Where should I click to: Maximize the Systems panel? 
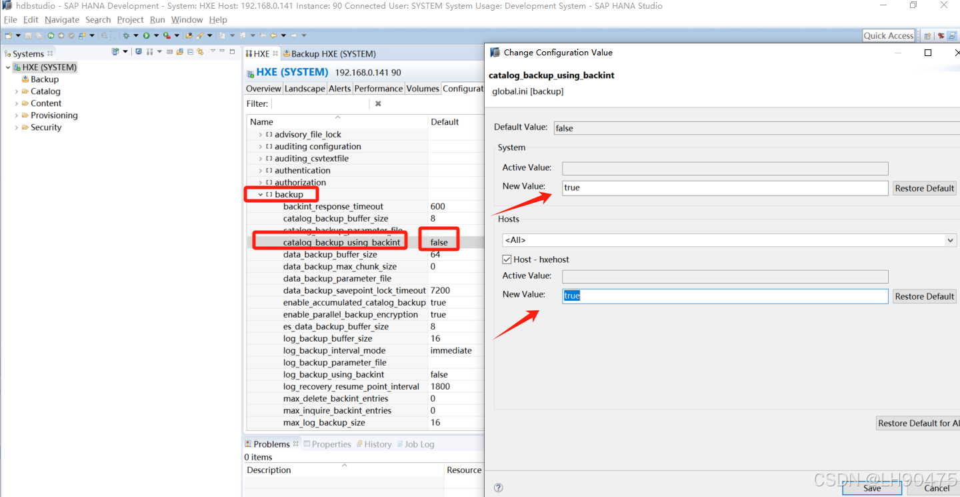[x=232, y=51]
